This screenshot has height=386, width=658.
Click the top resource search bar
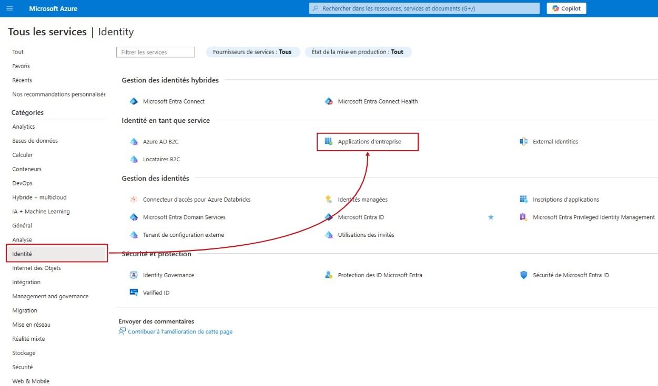pos(424,8)
